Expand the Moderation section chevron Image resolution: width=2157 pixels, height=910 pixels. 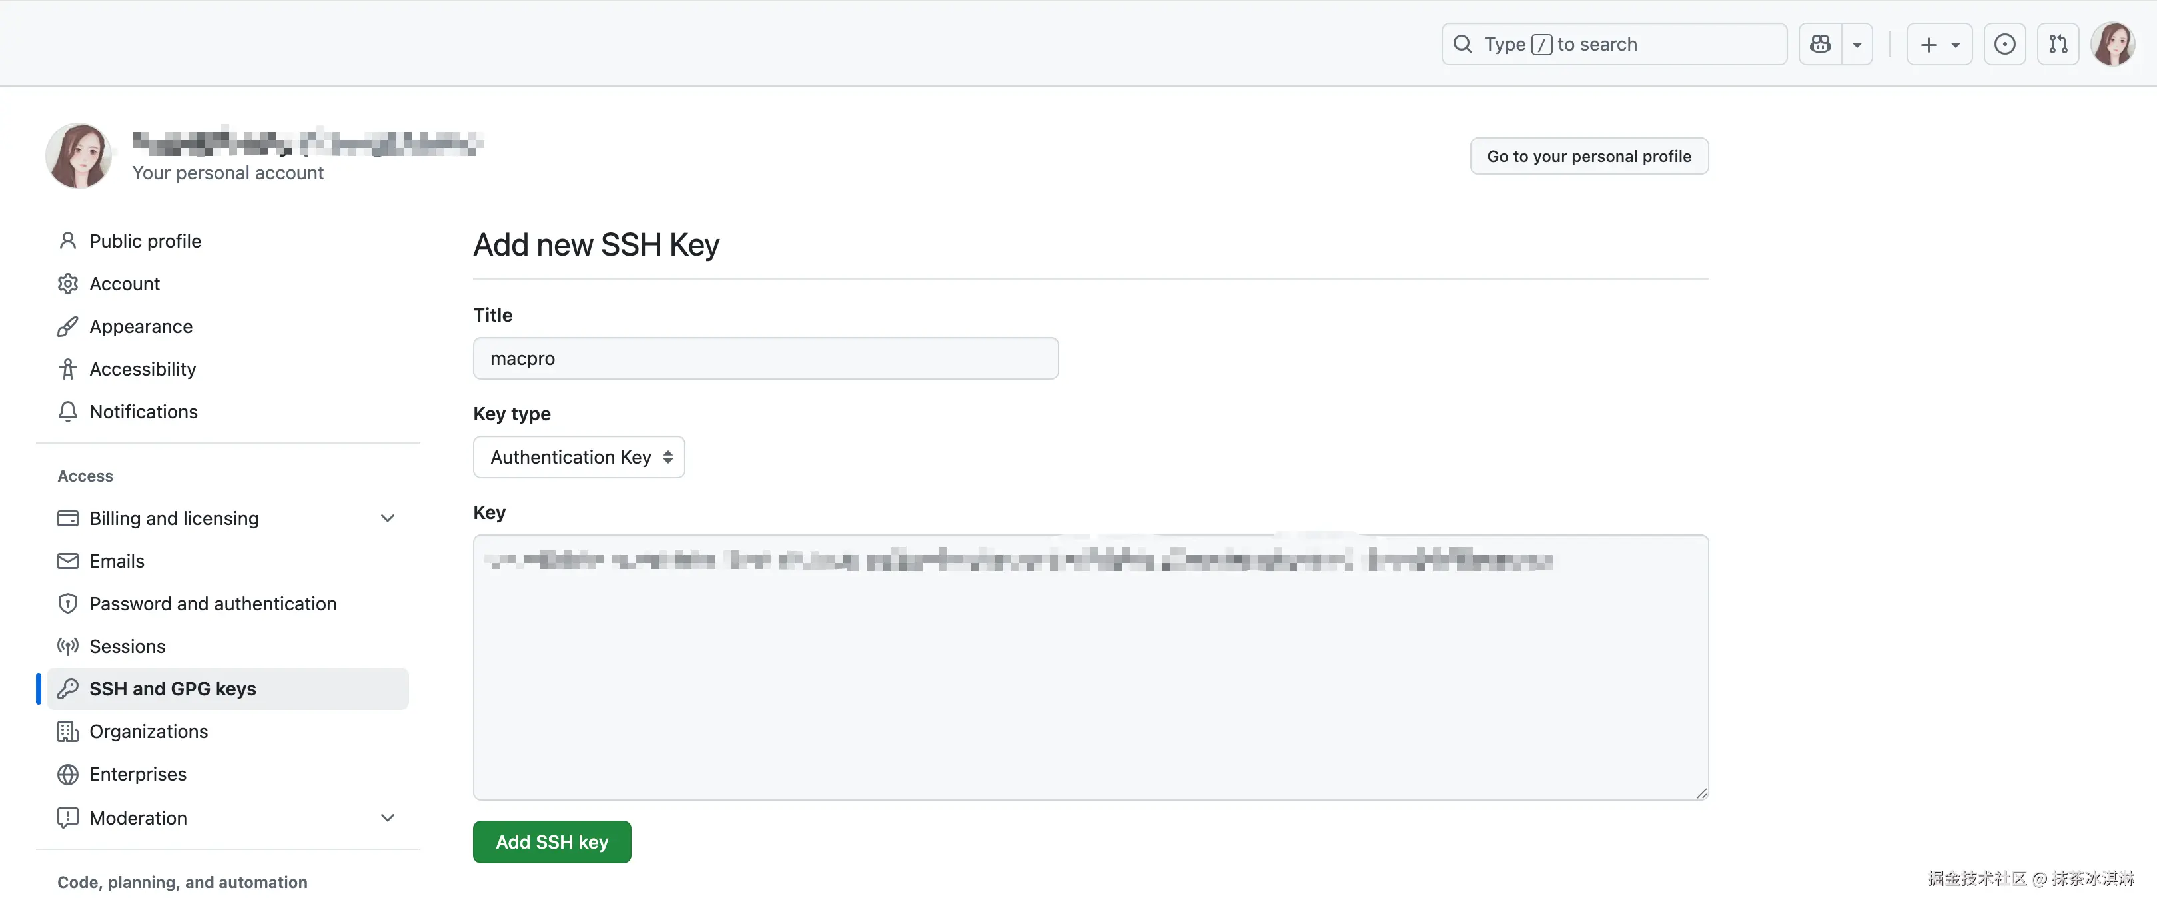point(388,818)
